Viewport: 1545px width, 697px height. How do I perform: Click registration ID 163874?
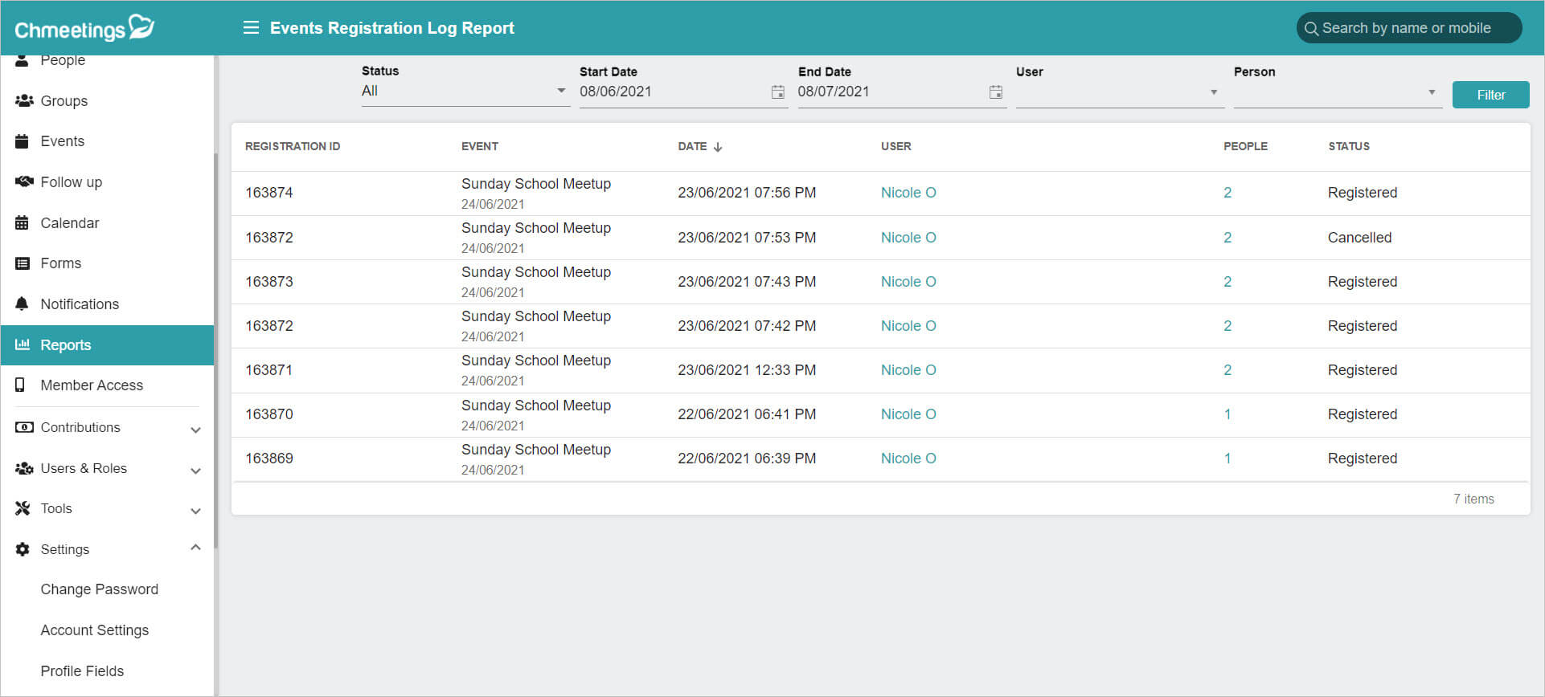pos(269,193)
